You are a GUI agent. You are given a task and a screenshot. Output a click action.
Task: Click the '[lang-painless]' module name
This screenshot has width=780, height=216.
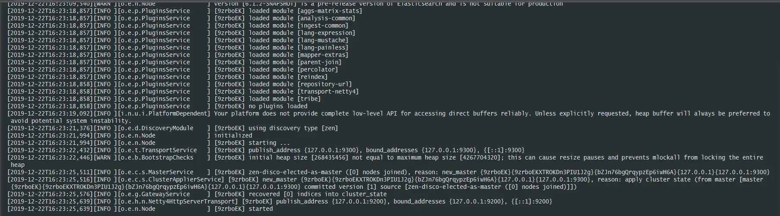coord(323,48)
